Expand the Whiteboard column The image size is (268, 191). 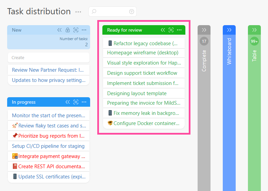pos(229,30)
